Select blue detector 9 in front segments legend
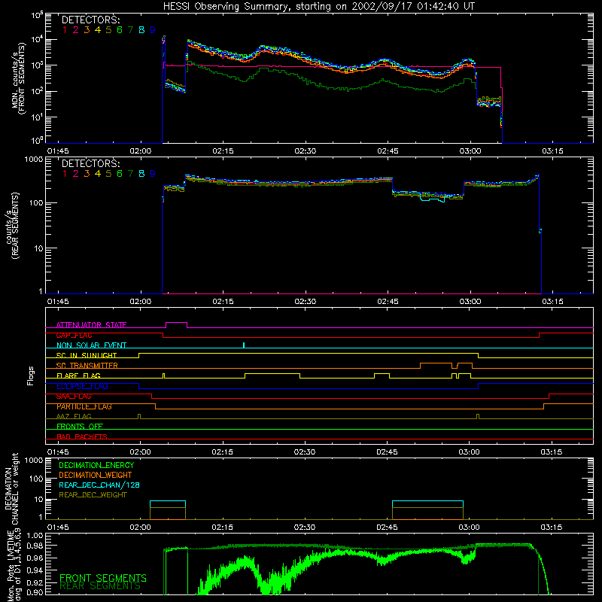Viewport: 602px width, 602px height. pyautogui.click(x=153, y=30)
